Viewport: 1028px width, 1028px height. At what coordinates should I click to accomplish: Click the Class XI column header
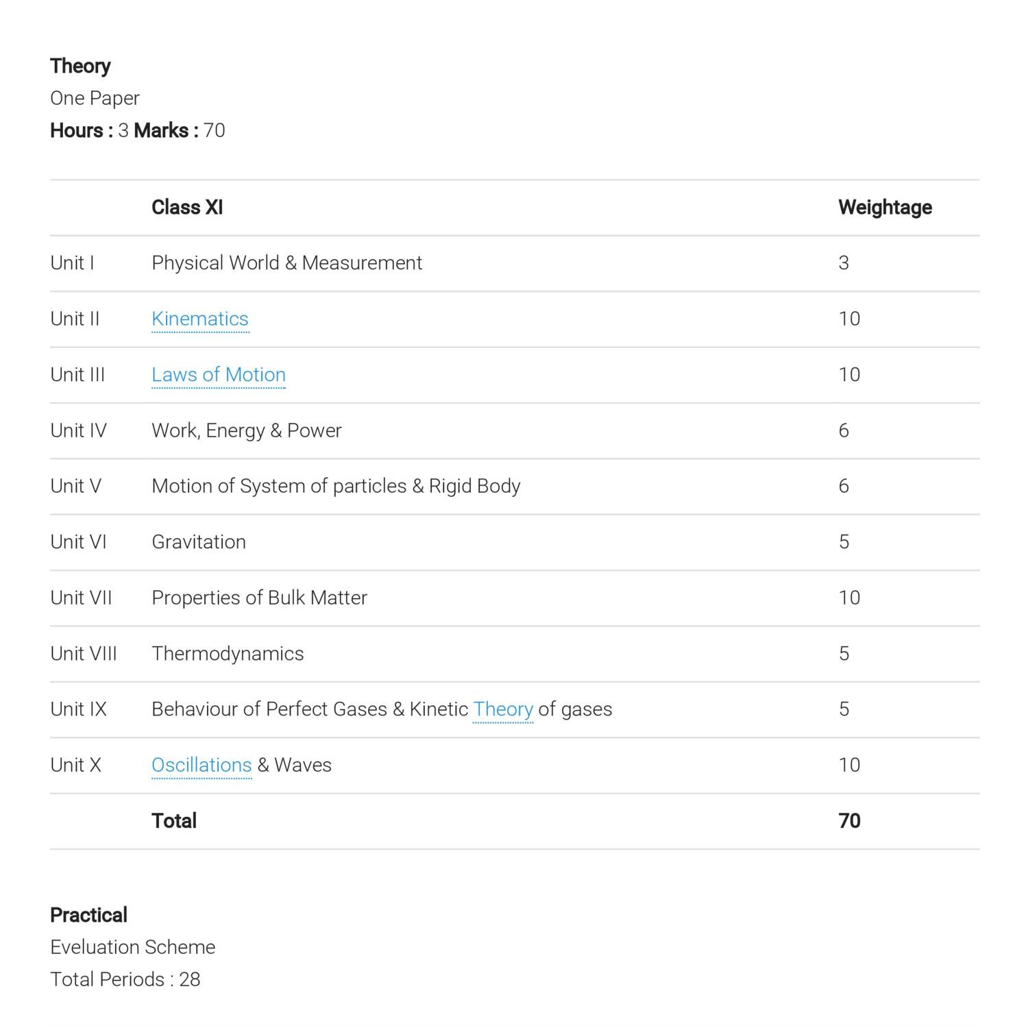pos(187,208)
